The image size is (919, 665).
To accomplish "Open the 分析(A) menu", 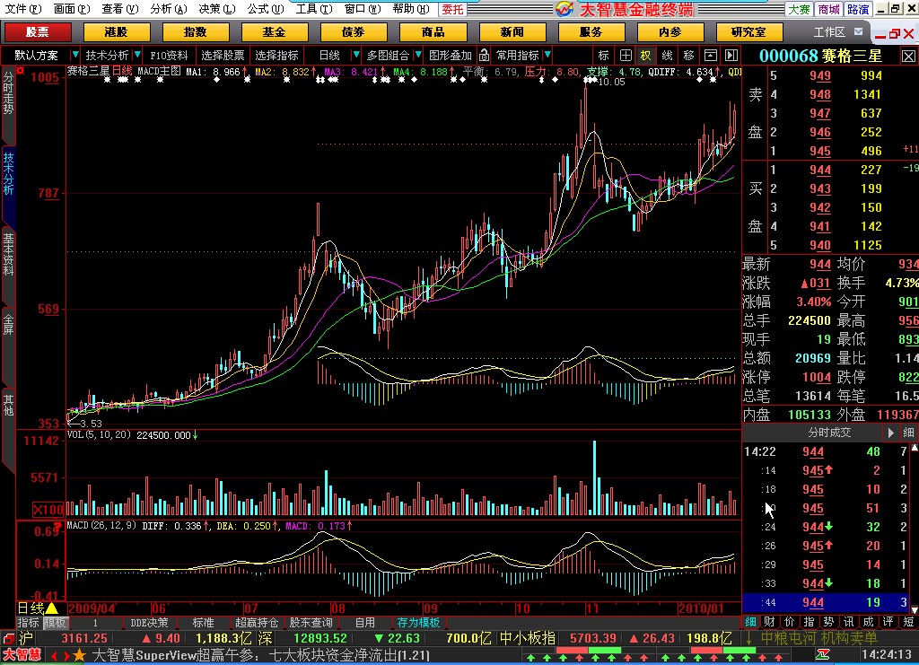I will click(168, 9).
